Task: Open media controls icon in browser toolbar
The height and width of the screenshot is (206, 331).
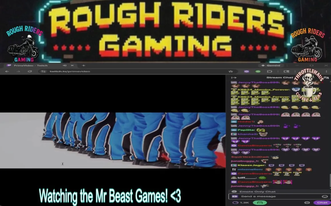Action: (286, 72)
